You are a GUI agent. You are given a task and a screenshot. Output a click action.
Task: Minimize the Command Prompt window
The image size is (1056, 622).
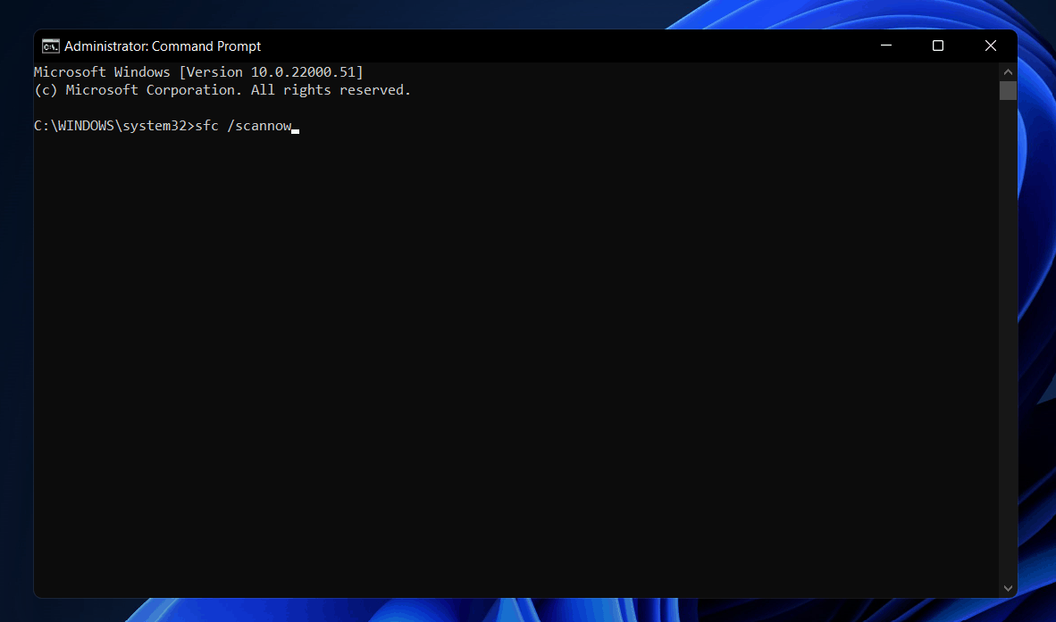pos(885,46)
